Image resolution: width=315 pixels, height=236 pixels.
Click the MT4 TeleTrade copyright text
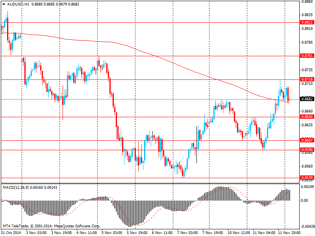51,227
